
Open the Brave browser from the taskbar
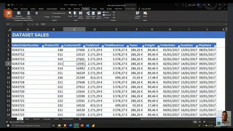pyautogui.click(x=65, y=126)
